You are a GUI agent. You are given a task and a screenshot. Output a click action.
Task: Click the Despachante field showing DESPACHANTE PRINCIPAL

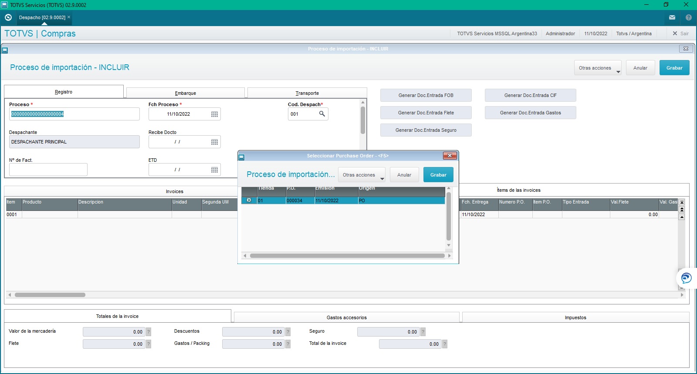[74, 142]
